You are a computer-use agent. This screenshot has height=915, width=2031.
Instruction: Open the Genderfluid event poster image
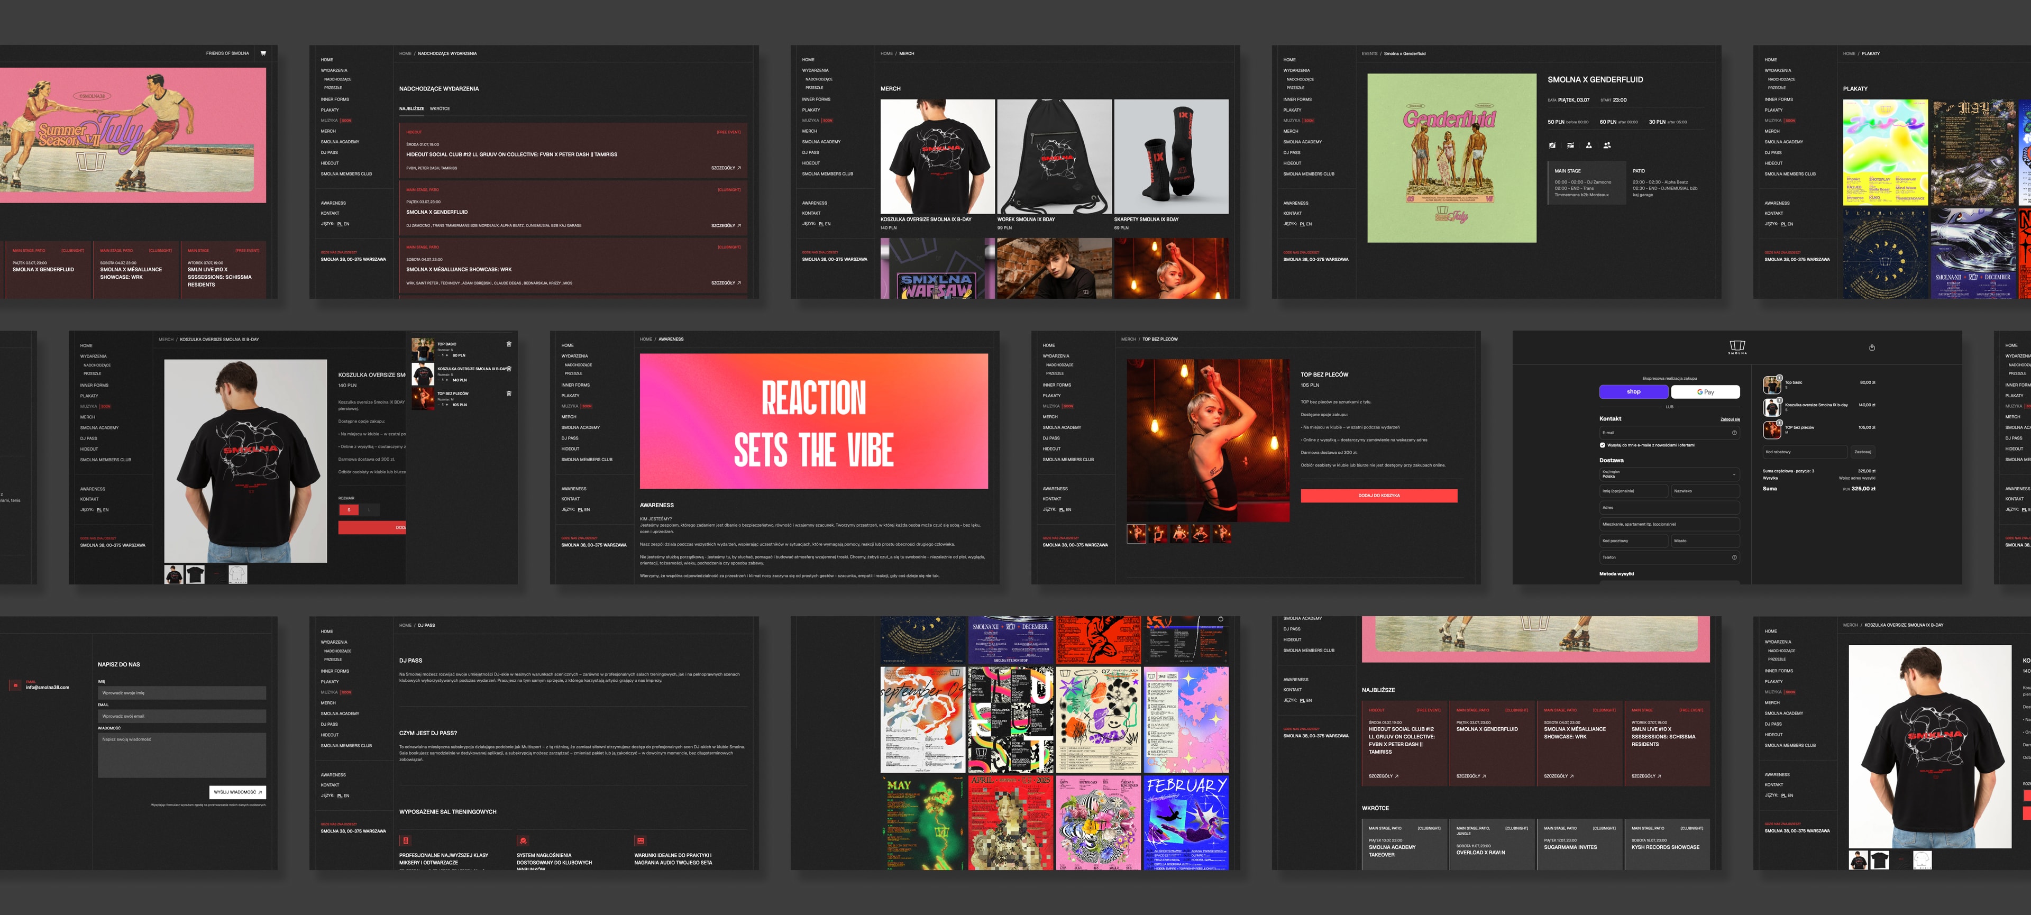(x=1451, y=159)
